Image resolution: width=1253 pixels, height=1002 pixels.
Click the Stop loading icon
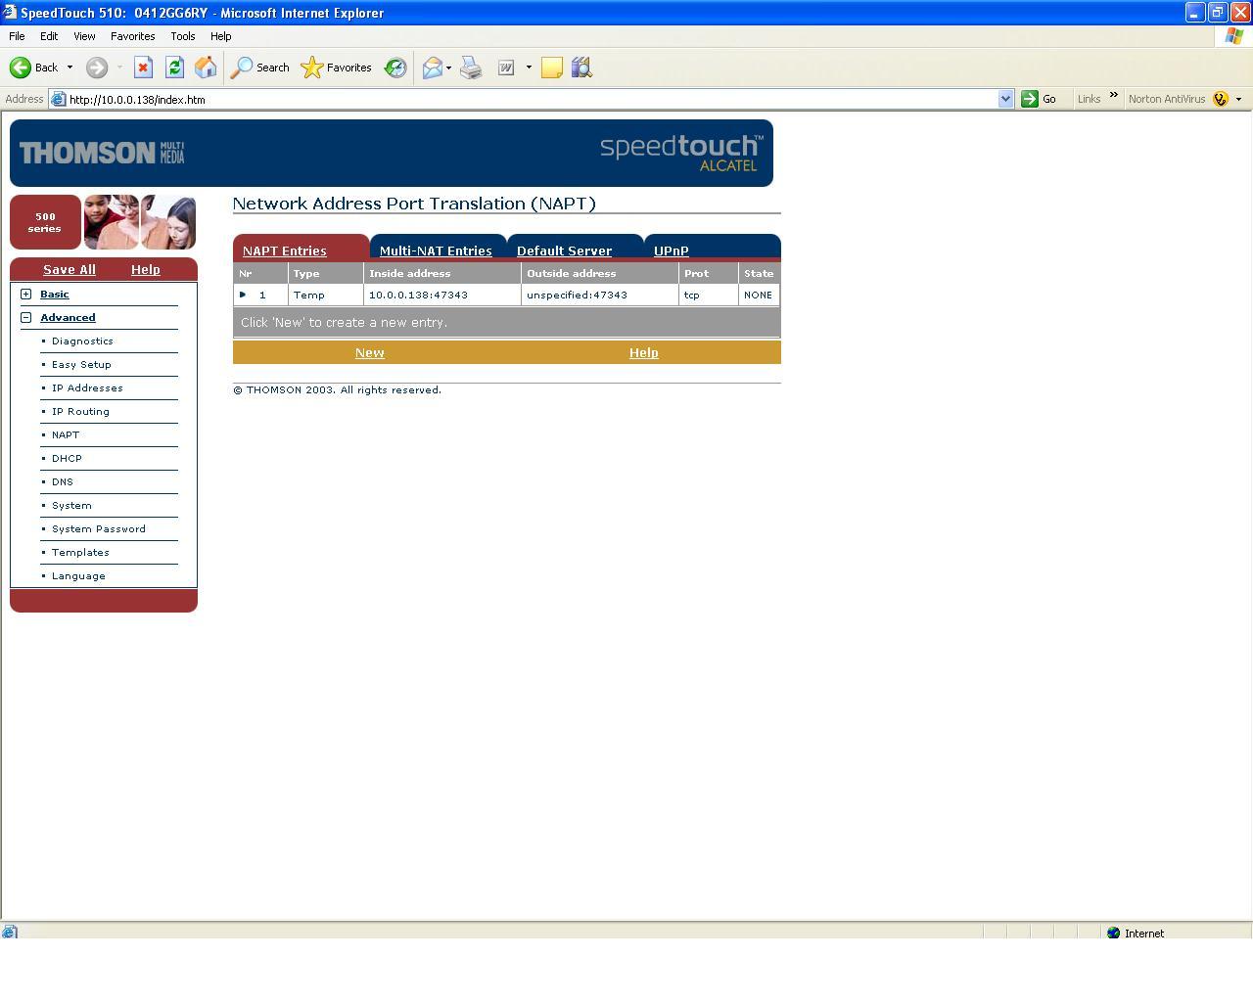(143, 68)
